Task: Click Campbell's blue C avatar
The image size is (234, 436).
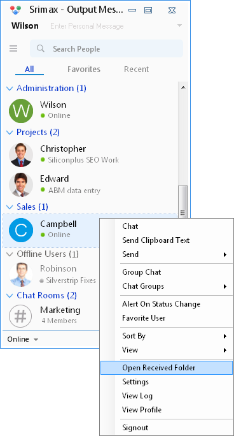Action: [21, 230]
